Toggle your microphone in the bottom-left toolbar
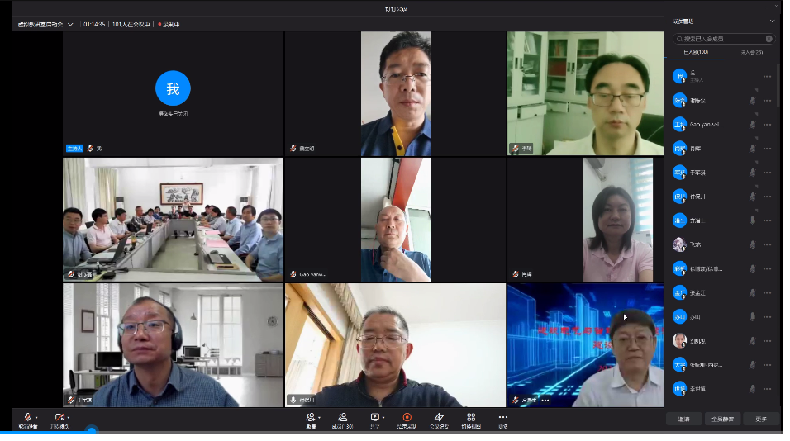This screenshot has height=441, width=790. pos(28,418)
